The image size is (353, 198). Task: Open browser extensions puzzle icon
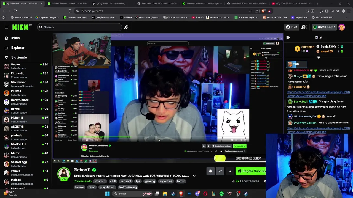point(307,11)
